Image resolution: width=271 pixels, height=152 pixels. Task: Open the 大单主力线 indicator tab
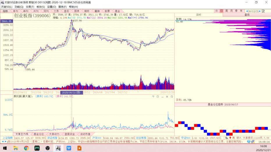[x=22, y=134]
